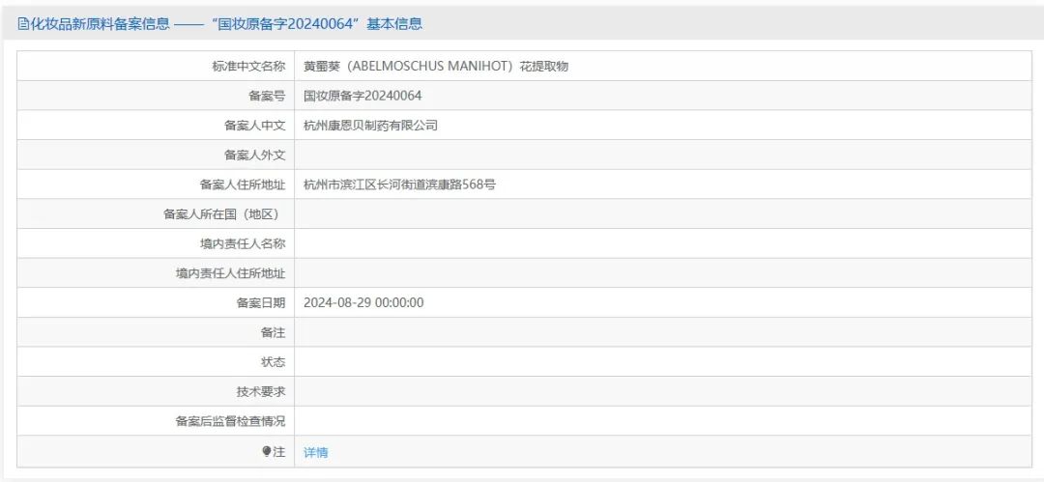This screenshot has width=1044, height=482.
Task: Click the label 标准中文名称
Action: click(x=248, y=67)
